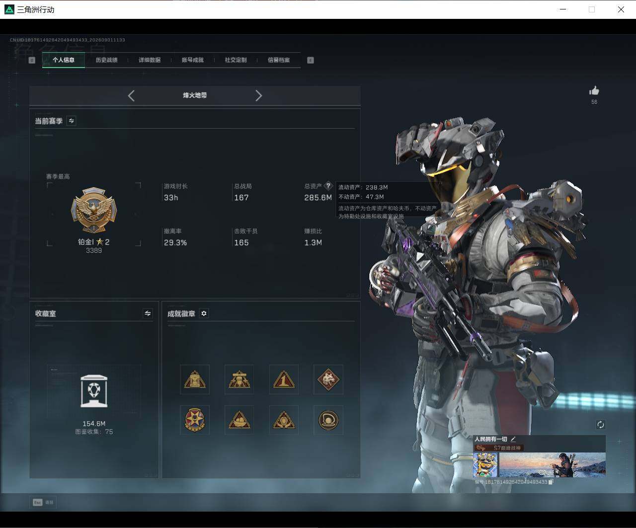The height and width of the screenshot is (528, 636).
Task: Edit nickname via pencil icon beside 人民拥有一切
Action: point(513,439)
